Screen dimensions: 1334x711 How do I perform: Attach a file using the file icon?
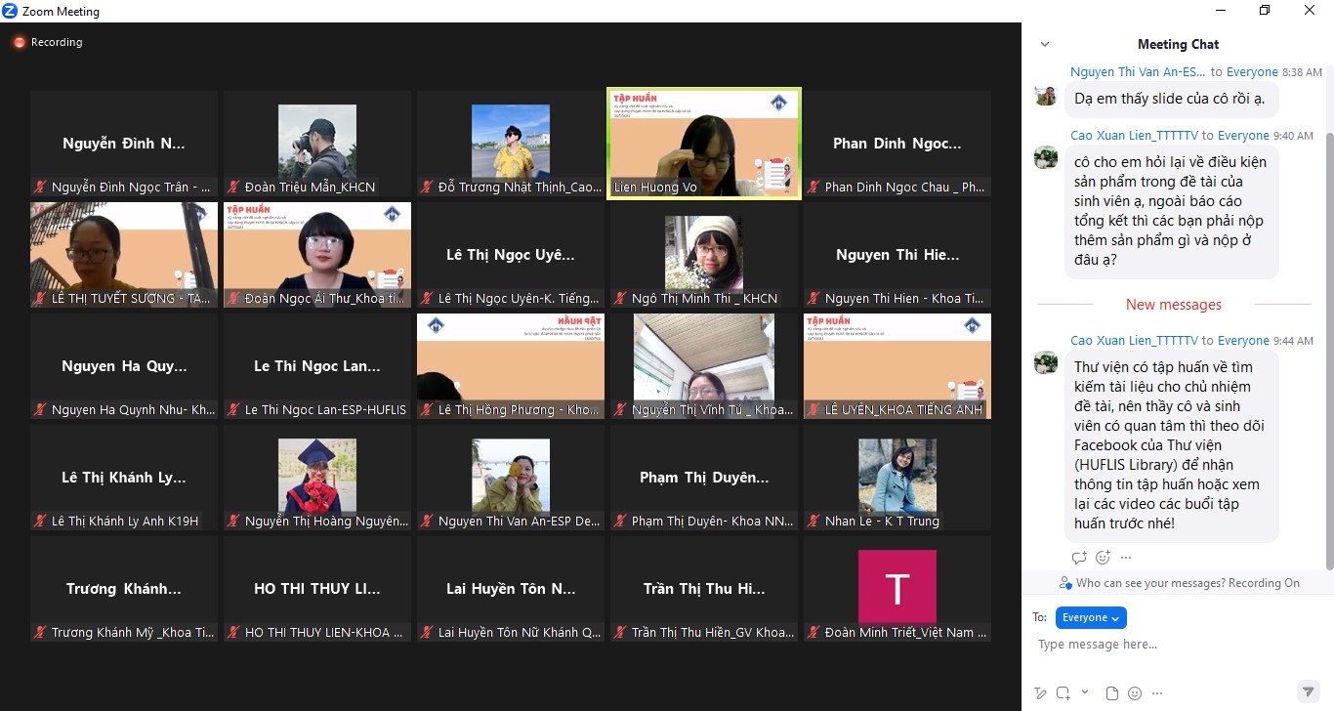click(x=1111, y=693)
